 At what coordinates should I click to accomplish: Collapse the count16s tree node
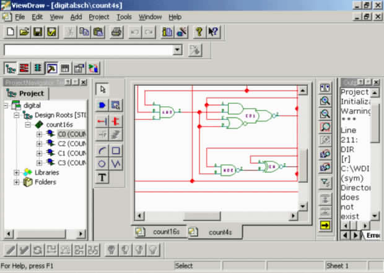(28, 125)
